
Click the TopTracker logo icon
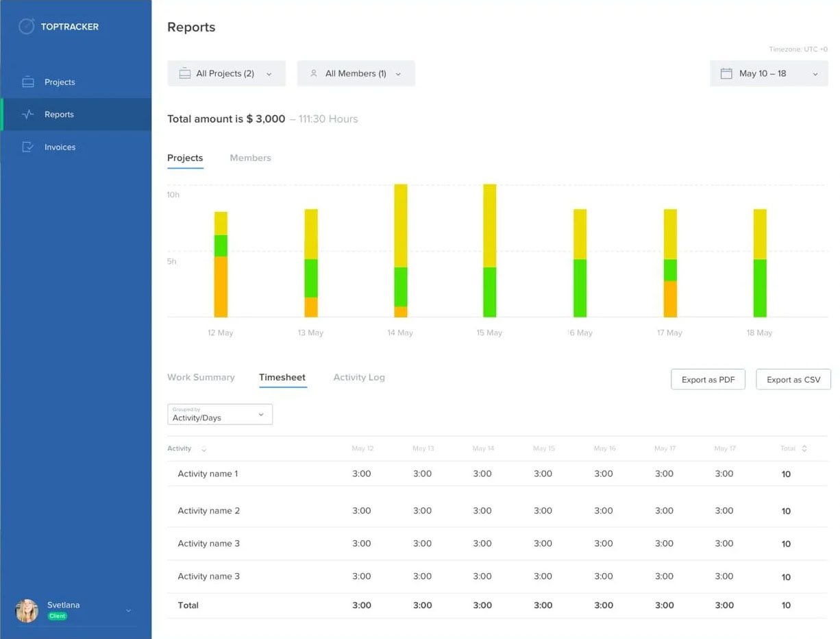(x=26, y=27)
